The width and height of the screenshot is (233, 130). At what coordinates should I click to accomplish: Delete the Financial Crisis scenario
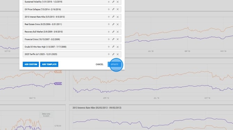(118, 39)
